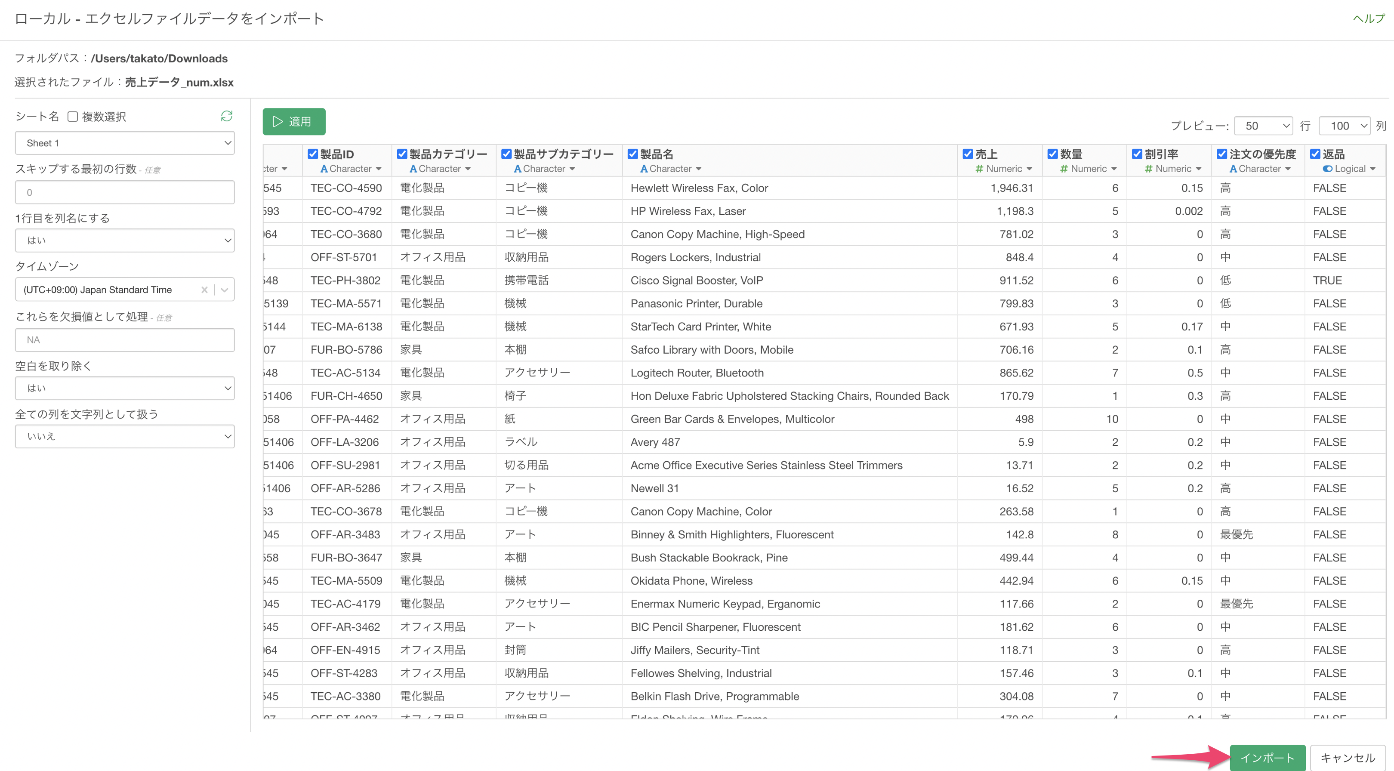Click 最優先 in Binney & Smith row

[x=1236, y=534]
